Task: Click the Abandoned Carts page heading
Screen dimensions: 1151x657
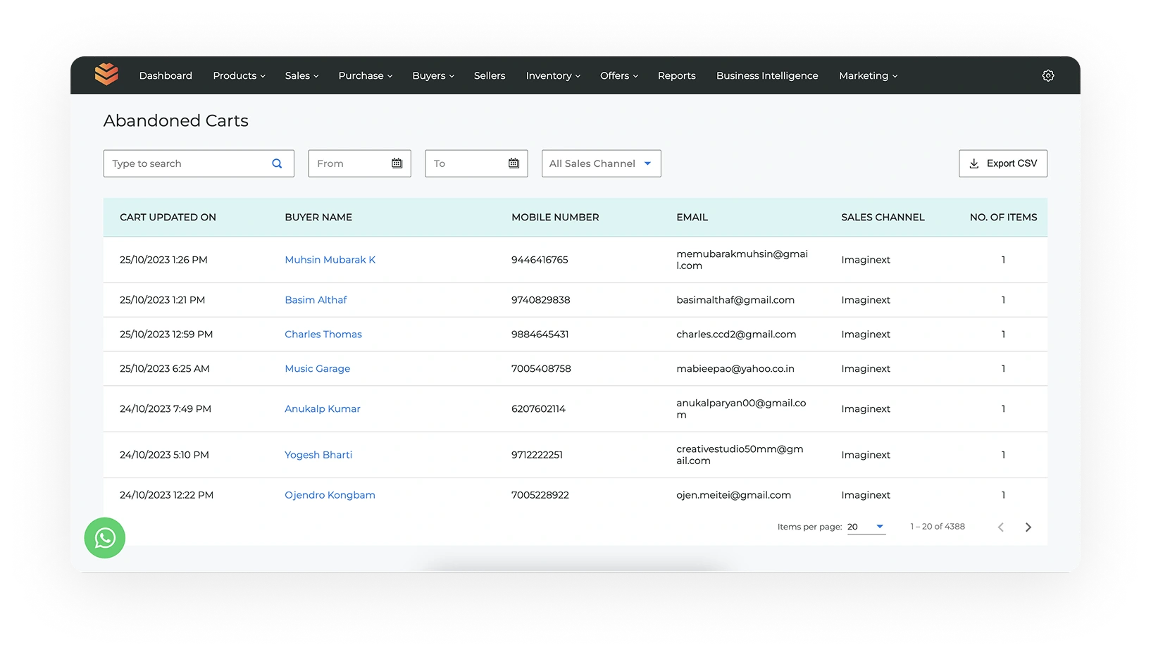Action: click(176, 121)
